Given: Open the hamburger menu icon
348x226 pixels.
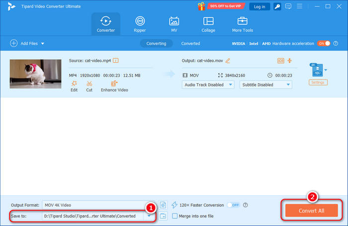Looking at the screenshot, I should click(x=299, y=6).
